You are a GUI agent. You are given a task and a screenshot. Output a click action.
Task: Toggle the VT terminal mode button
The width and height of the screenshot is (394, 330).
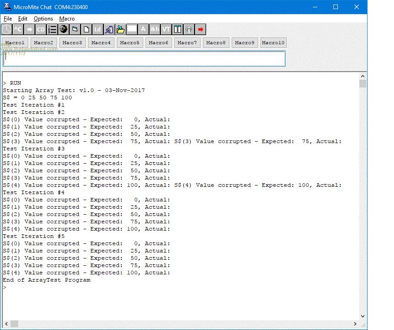click(x=166, y=30)
